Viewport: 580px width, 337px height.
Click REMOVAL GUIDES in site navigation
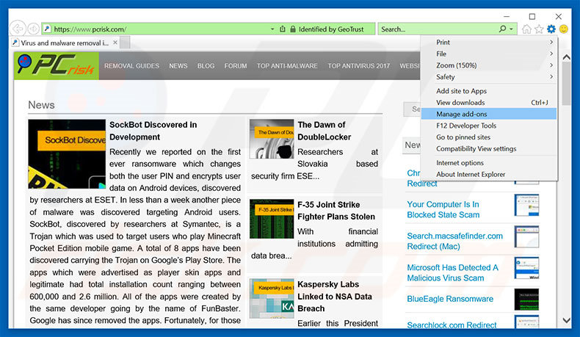131,66
